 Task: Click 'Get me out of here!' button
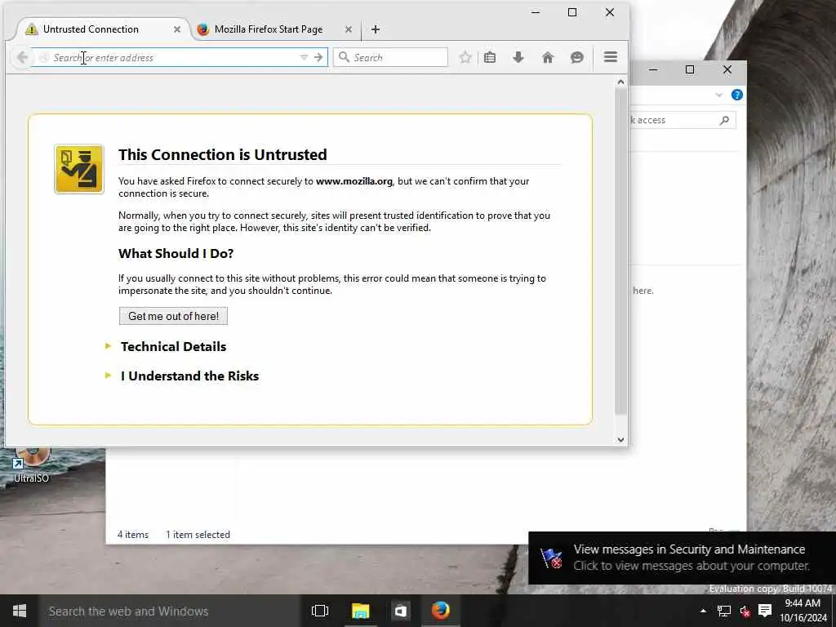173,316
